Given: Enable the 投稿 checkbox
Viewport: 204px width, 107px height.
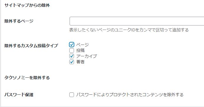Looking at the screenshot, I should [72, 50].
